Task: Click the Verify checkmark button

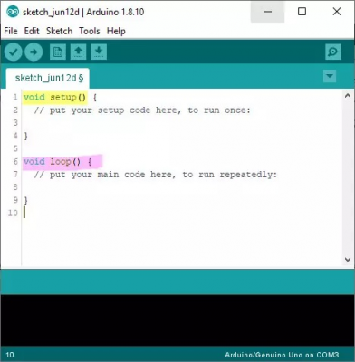Action: tap(14, 52)
